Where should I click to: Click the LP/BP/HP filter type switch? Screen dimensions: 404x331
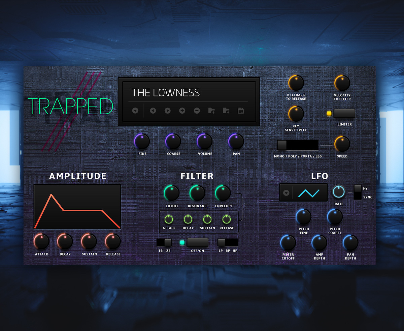click(228, 242)
